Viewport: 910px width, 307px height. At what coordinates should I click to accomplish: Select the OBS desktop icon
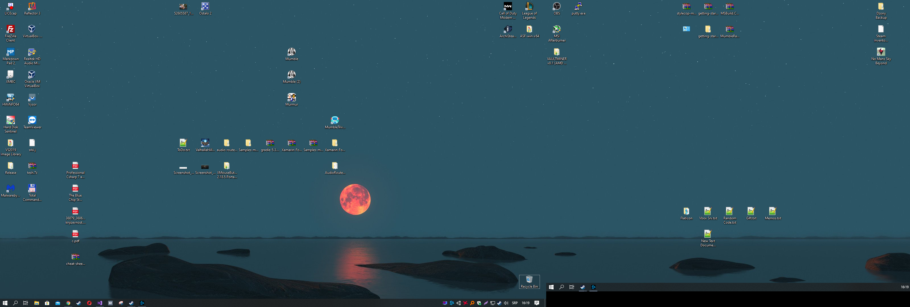[556, 9]
